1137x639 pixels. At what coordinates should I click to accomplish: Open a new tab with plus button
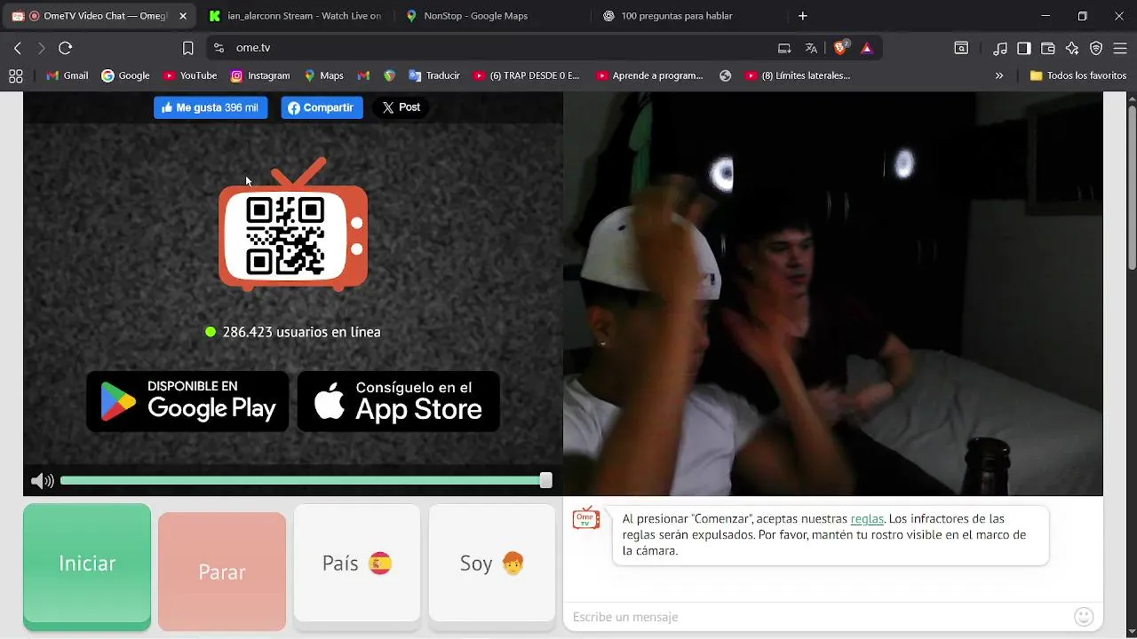[x=802, y=16]
